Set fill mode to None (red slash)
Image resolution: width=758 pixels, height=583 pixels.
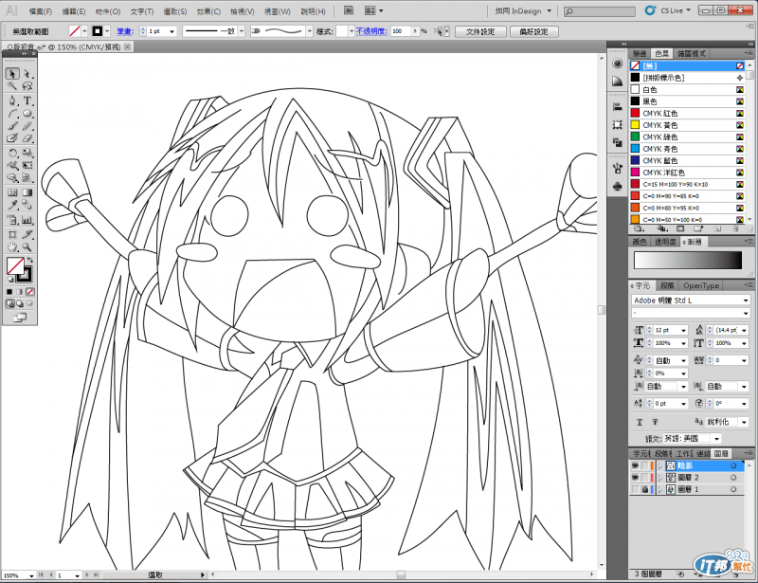tap(30, 292)
